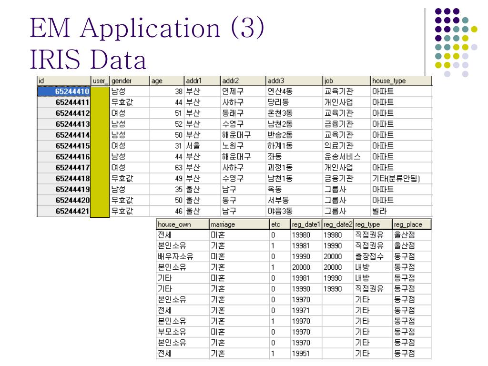Image resolution: width=488 pixels, height=366 pixels.
Task: Select id cell 65244411
Action: click(64, 102)
